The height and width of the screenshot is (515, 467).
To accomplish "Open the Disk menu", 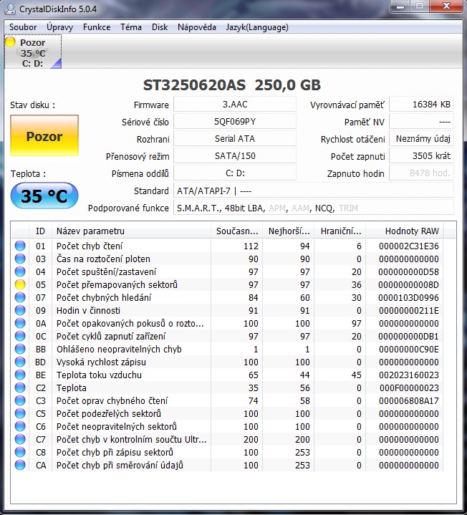I will click(x=160, y=27).
